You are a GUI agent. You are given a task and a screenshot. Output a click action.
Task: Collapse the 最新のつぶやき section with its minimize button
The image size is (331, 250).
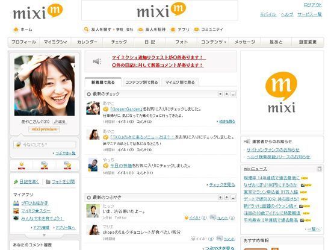click(233, 198)
